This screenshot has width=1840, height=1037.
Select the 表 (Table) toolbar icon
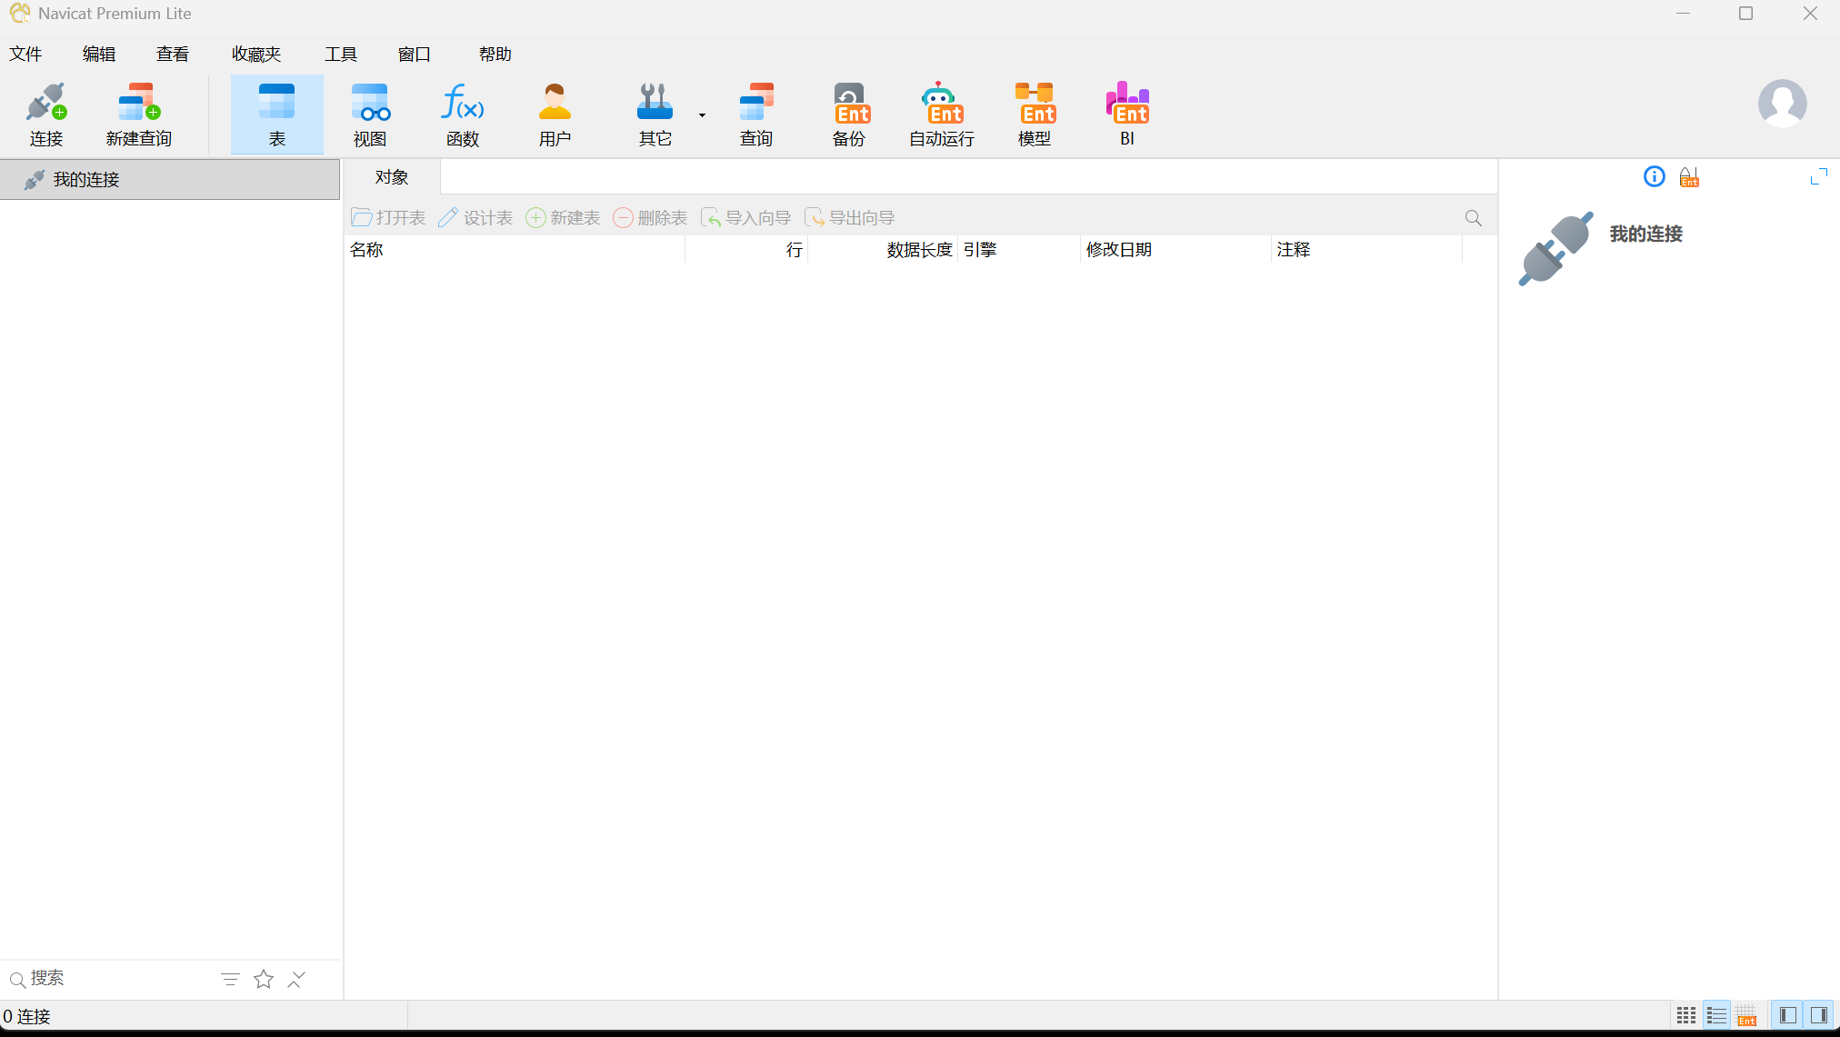[276, 115]
